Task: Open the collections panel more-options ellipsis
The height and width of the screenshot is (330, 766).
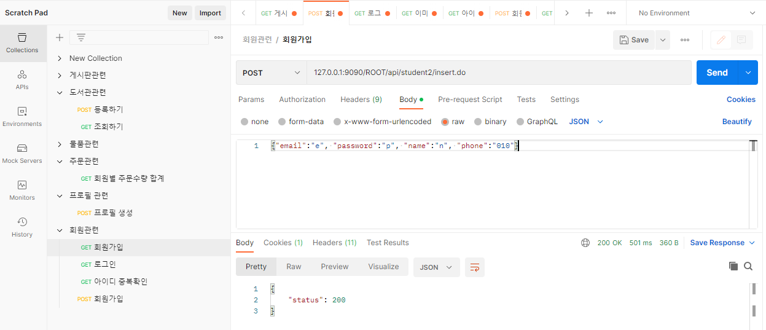Action: coord(219,37)
